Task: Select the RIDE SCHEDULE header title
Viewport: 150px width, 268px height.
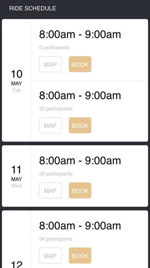Action: [x=33, y=8]
